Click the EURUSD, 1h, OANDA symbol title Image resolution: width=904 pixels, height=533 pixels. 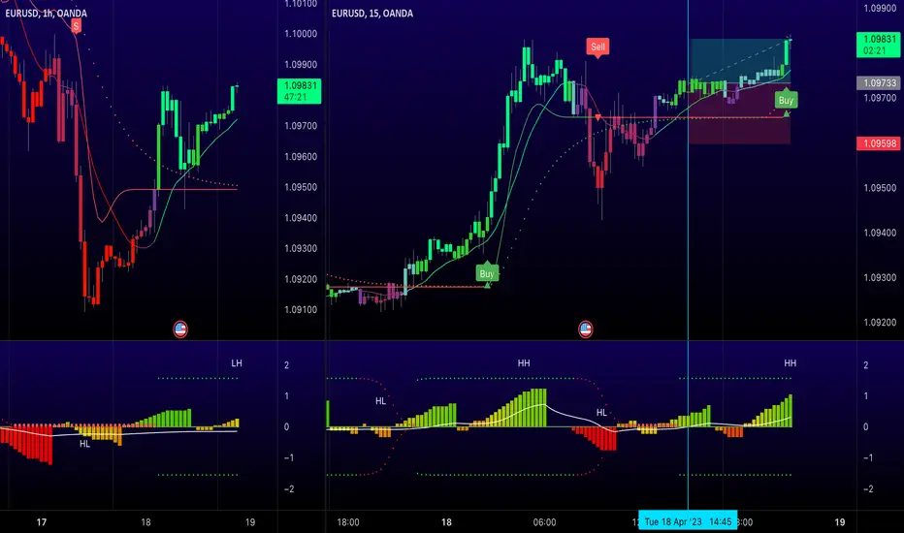[x=47, y=14]
